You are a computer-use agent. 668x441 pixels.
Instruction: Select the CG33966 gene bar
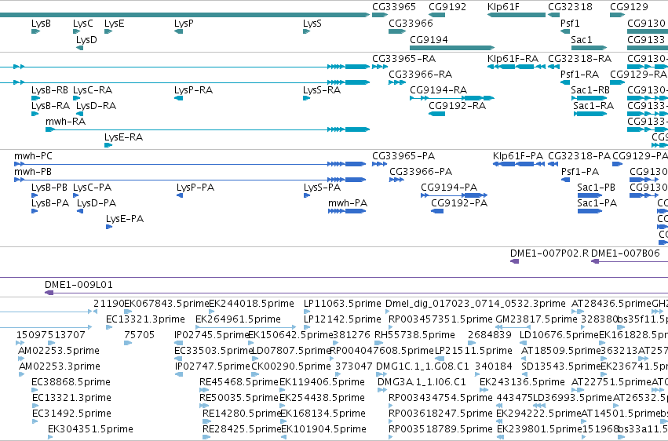pos(397,31)
